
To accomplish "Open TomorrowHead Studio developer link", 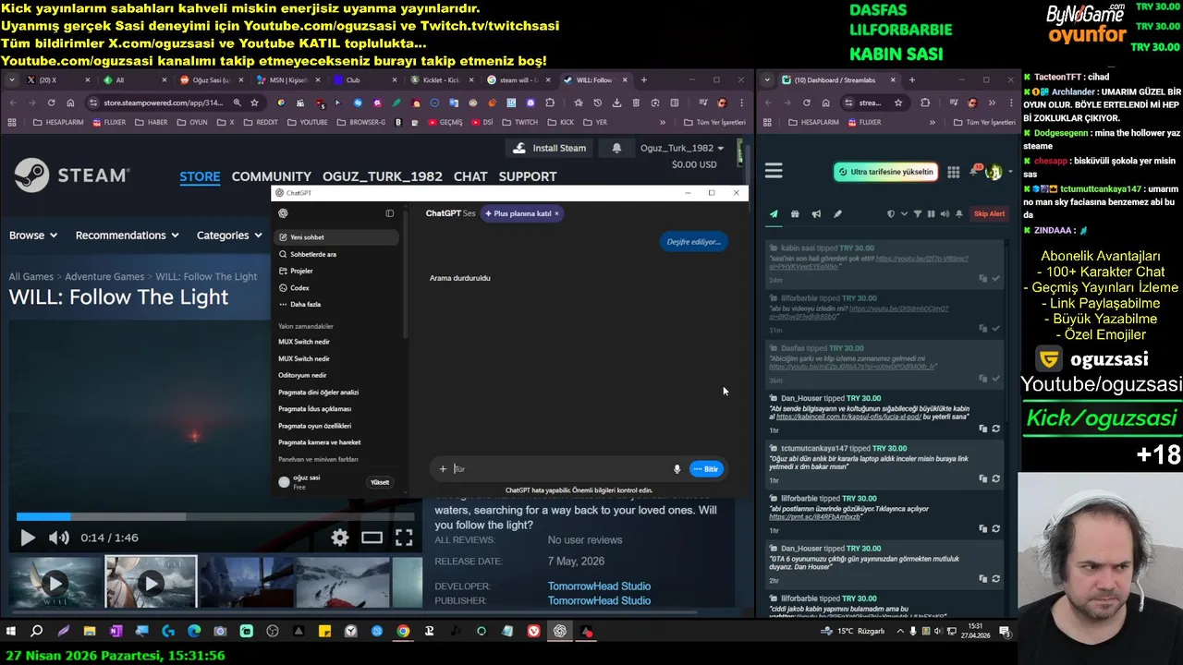I will pyautogui.click(x=599, y=586).
